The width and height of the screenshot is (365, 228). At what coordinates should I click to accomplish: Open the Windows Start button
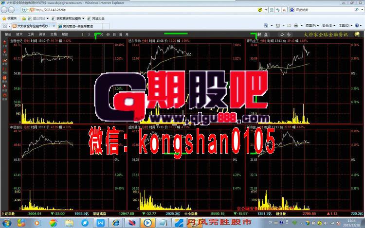pyautogui.click(x=6, y=223)
